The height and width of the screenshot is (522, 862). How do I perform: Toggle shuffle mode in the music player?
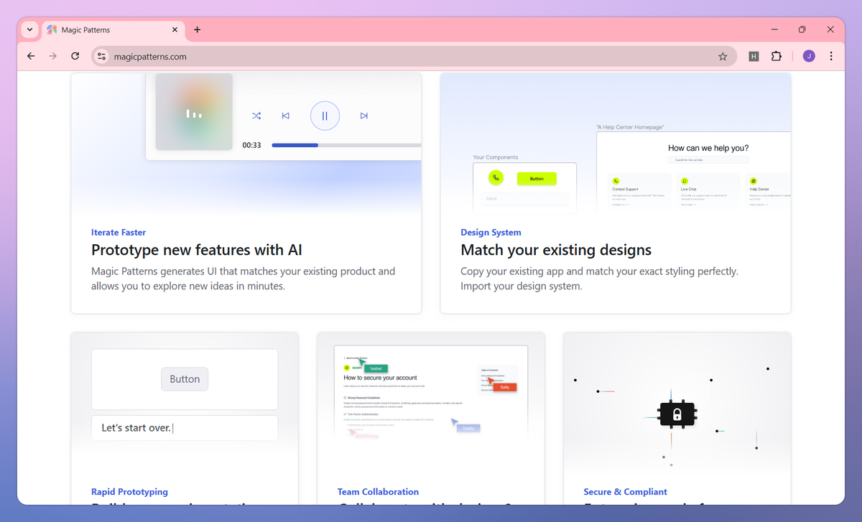[x=256, y=115]
